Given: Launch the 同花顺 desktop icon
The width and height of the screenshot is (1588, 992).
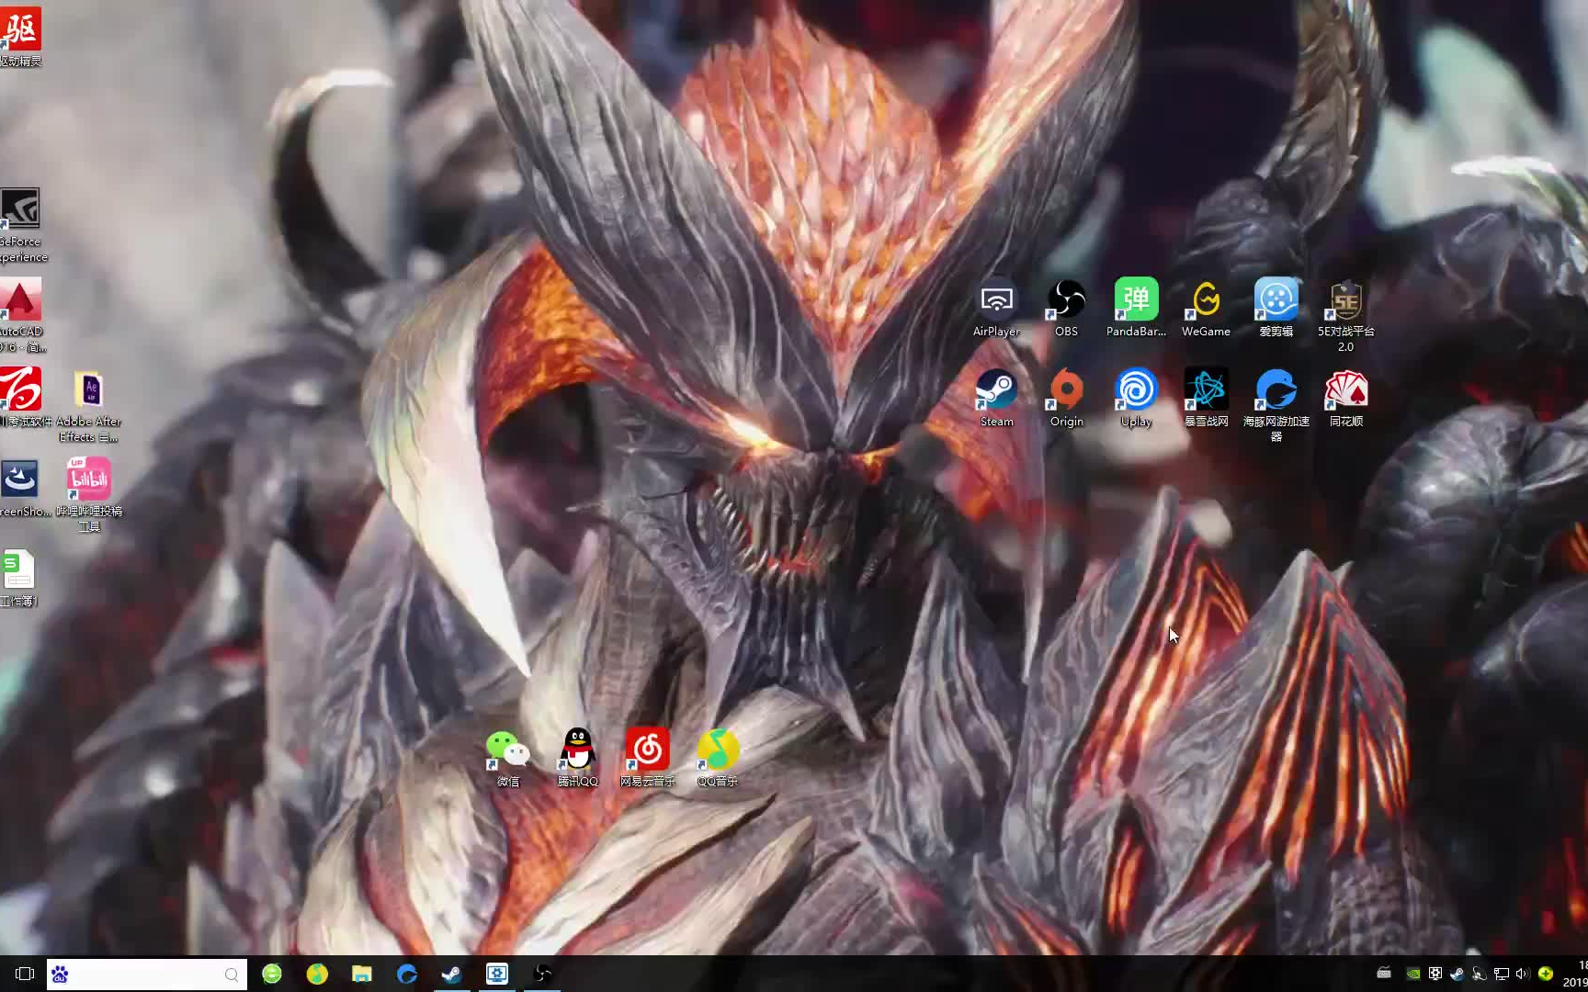Looking at the screenshot, I should 1345,398.
